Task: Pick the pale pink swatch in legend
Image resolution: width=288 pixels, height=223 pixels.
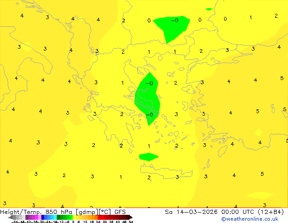Action: coord(40,217)
